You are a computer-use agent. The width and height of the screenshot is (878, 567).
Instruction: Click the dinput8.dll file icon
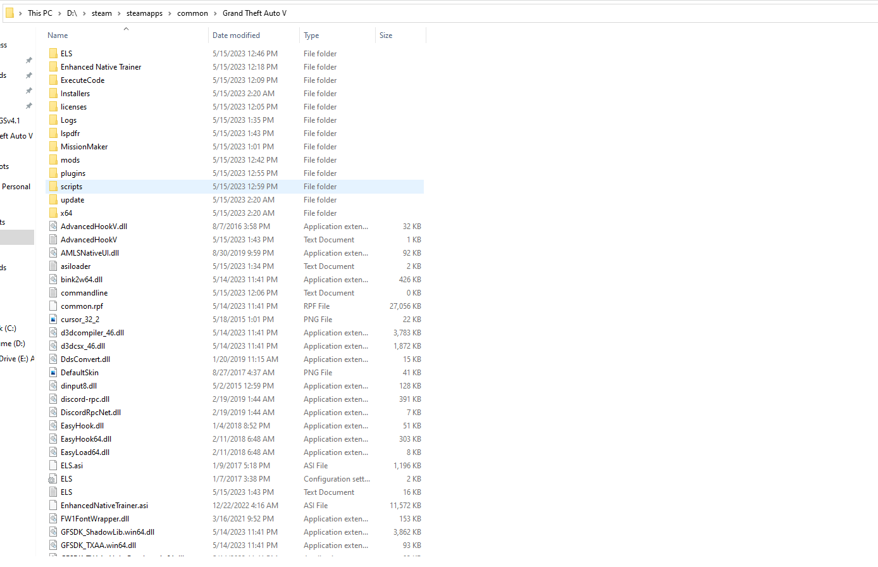point(53,386)
